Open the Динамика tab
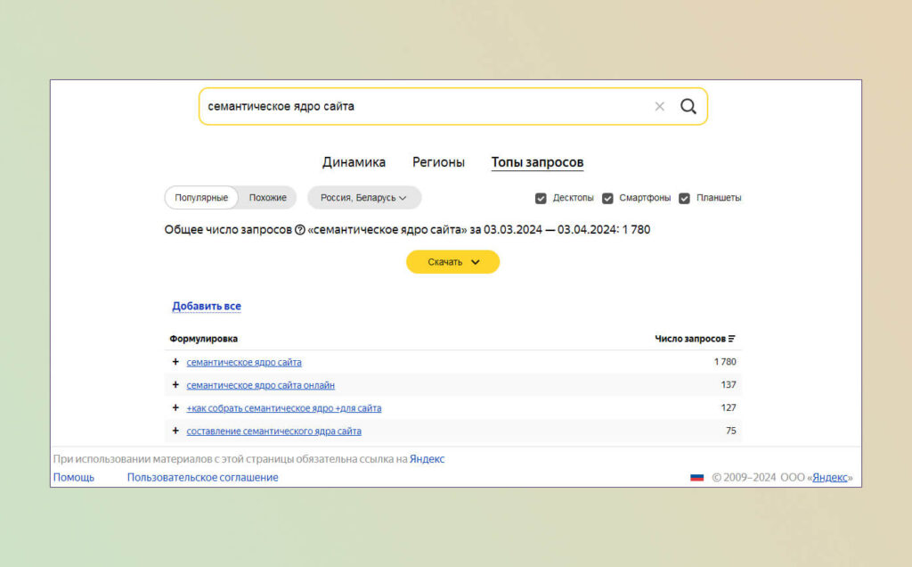This screenshot has height=567, width=912. 354,162
